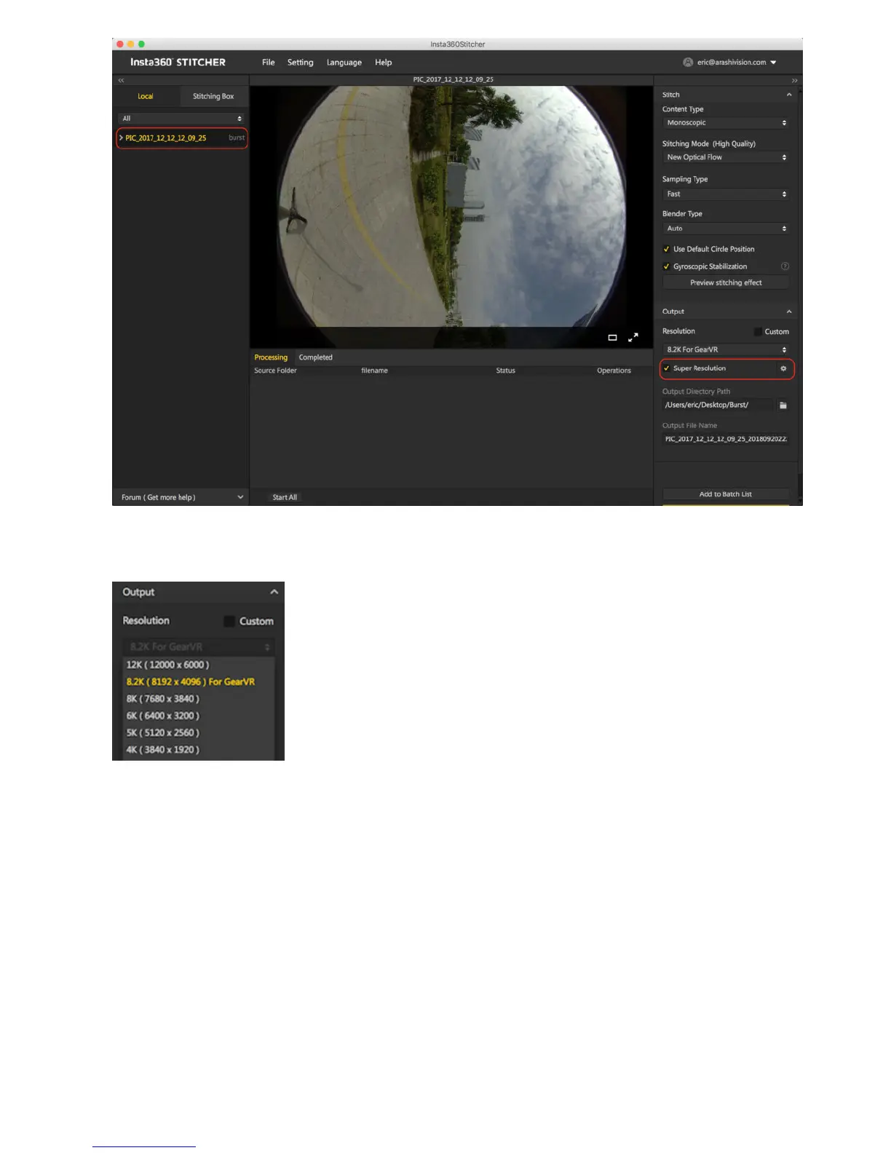The image size is (891, 1153).
Task: Uncheck the Super Resolution checkbox
Action: [666, 368]
